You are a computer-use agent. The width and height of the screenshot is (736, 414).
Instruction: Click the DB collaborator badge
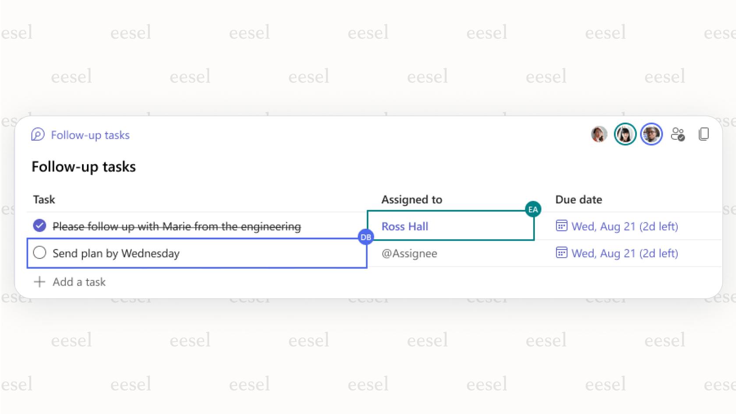365,237
